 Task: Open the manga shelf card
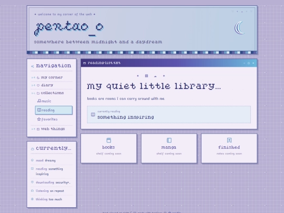(x=169, y=148)
